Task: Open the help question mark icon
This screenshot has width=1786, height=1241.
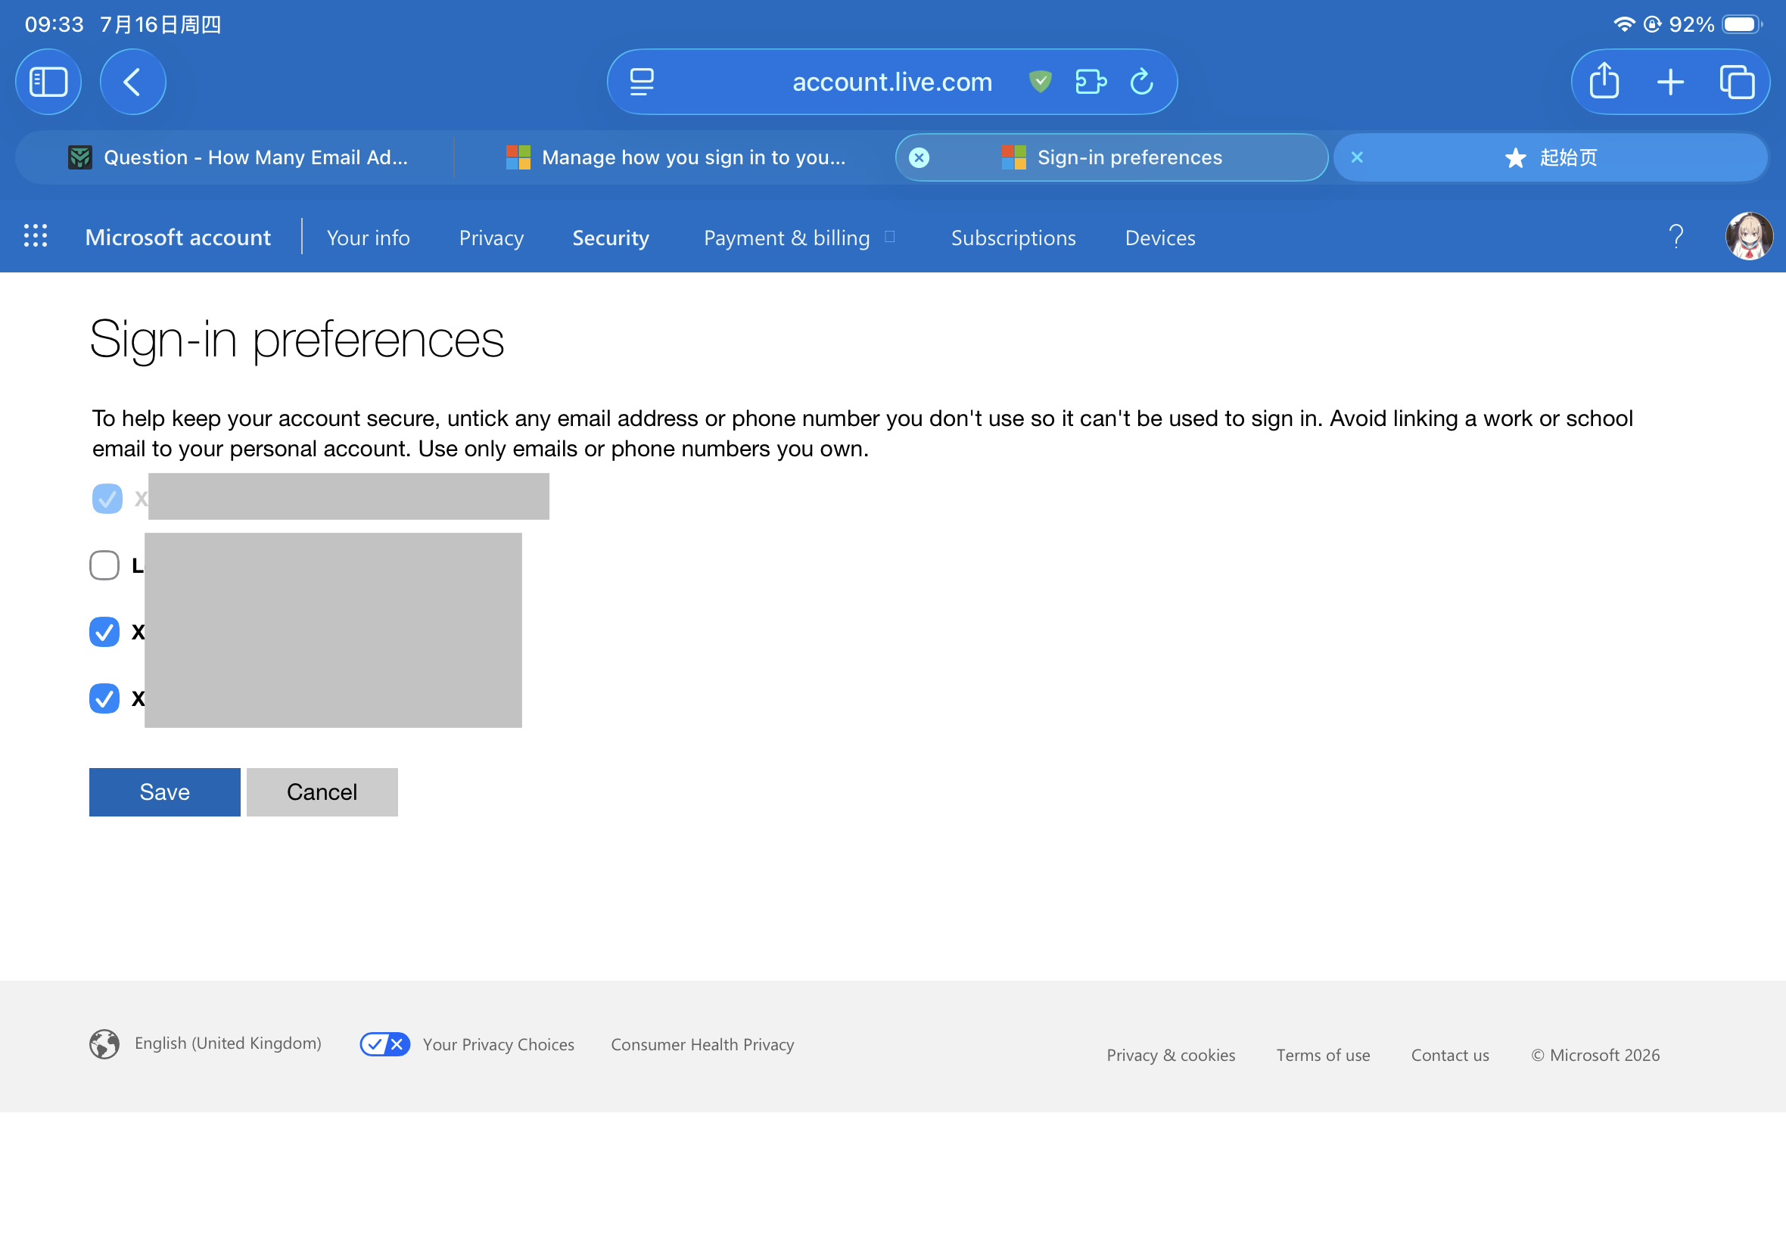Action: [1676, 236]
